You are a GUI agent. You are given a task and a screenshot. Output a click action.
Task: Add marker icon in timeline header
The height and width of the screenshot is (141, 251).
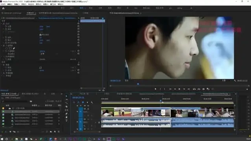87,102
